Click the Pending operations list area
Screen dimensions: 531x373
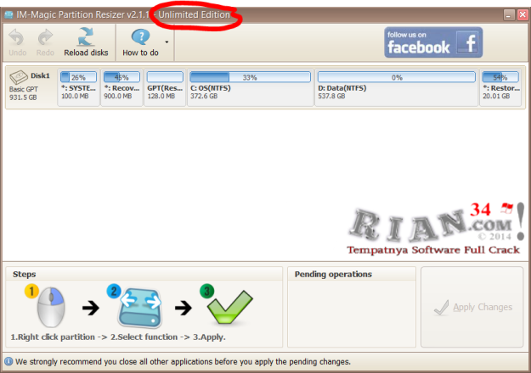[352, 313]
